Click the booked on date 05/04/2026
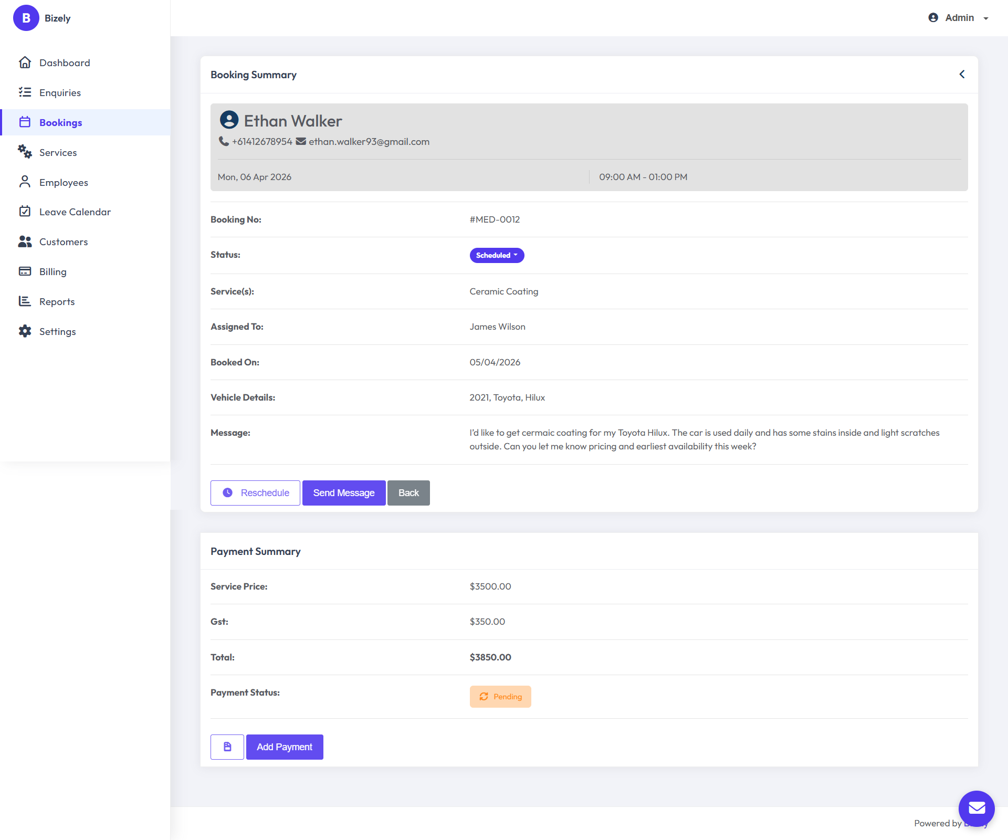 click(495, 362)
